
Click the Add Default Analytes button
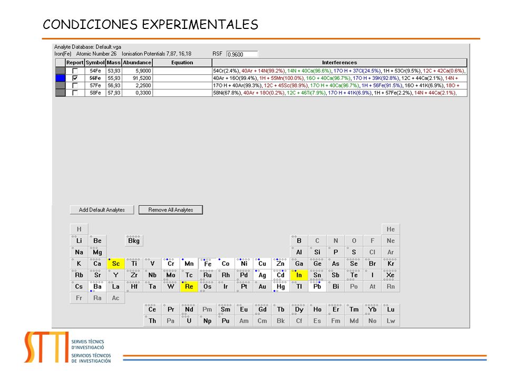click(x=102, y=210)
